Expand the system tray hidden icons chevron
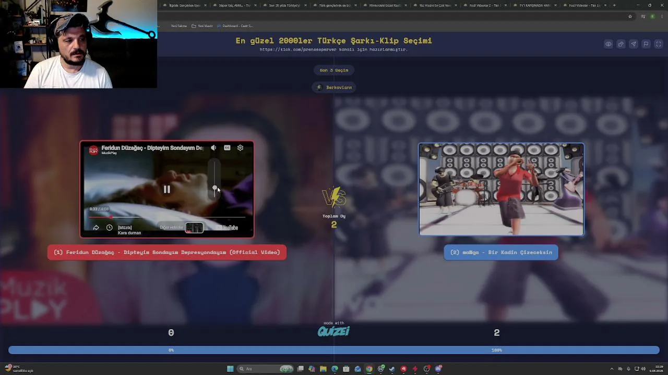The image size is (668, 375). pos(612,369)
